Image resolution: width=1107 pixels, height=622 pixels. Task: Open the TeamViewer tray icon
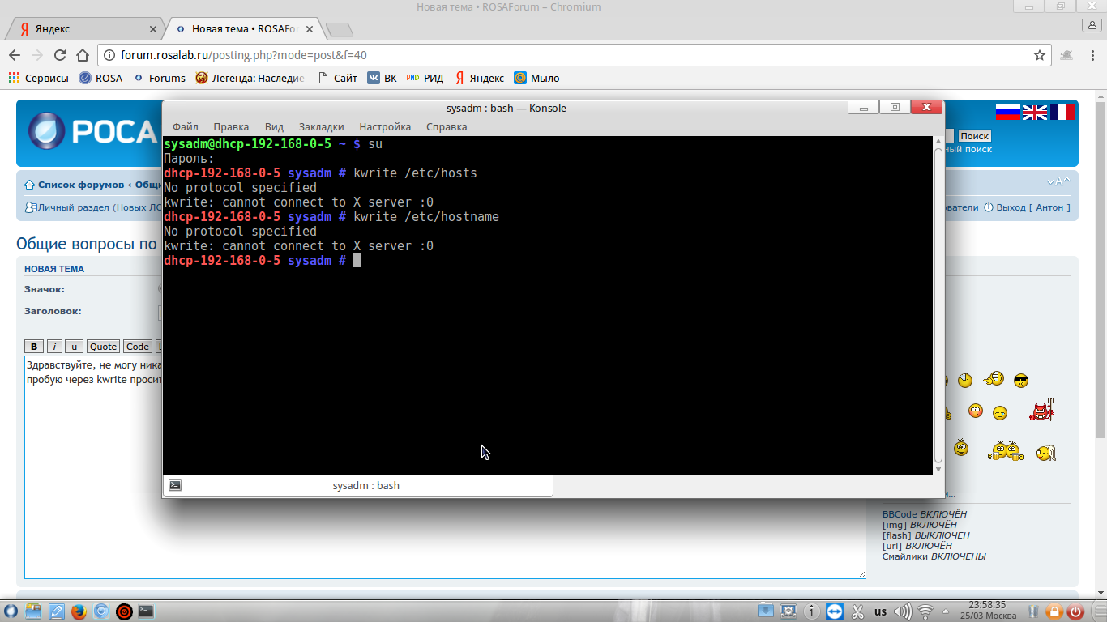835,611
